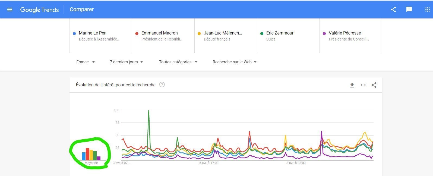Select the Emmanuel Macron search term

click(x=159, y=33)
